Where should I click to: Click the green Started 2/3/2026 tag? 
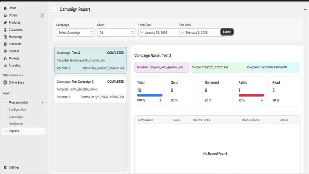pos(217,67)
